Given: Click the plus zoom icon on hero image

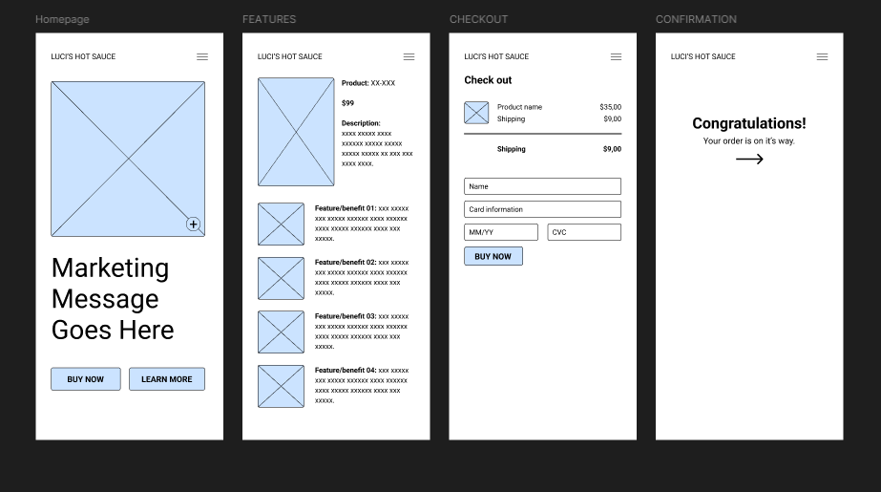Looking at the screenshot, I should tap(193, 225).
